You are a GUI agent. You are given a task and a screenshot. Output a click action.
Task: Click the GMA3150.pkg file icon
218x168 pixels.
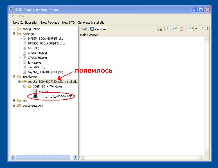coord(24,58)
